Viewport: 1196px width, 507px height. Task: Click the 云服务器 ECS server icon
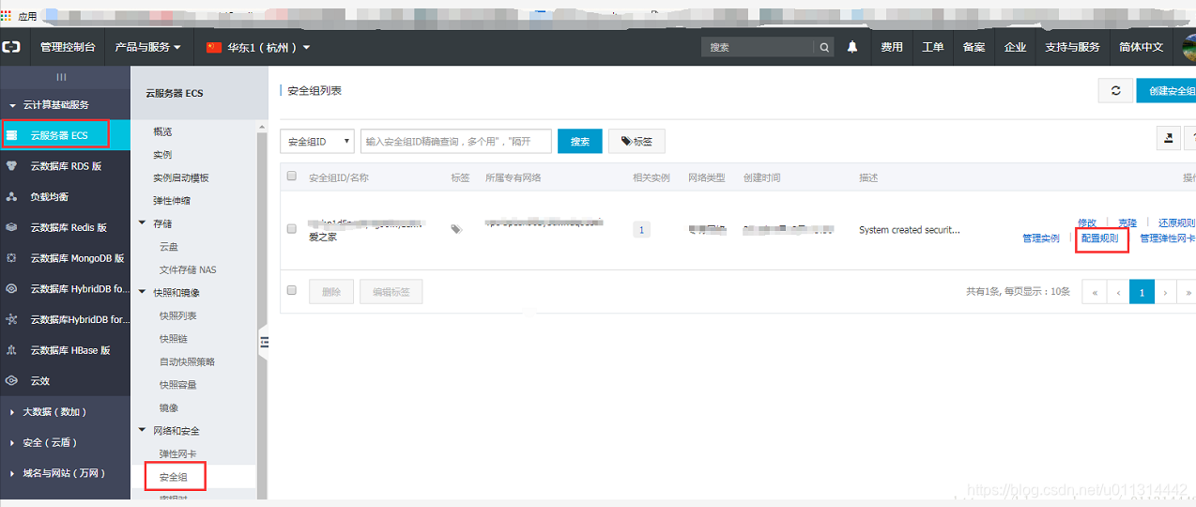12,135
